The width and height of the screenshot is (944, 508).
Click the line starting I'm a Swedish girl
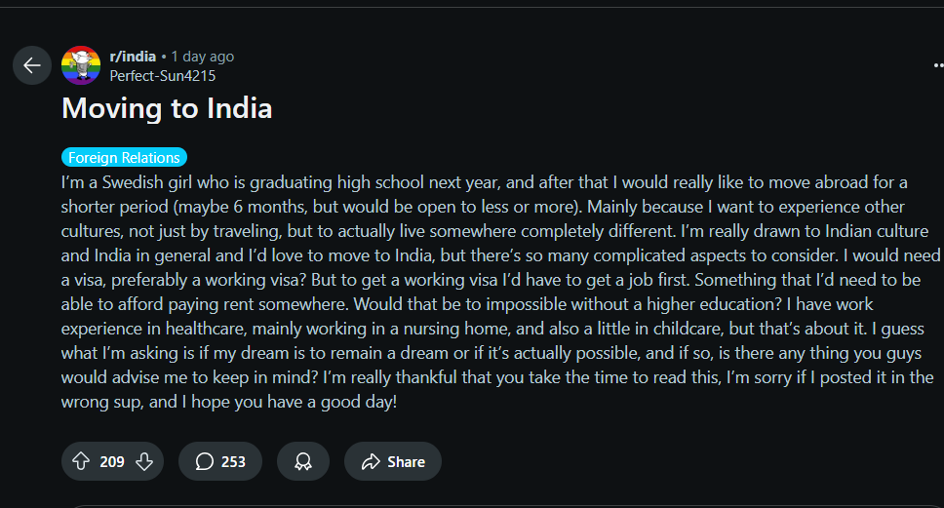pyautogui.click(x=484, y=182)
